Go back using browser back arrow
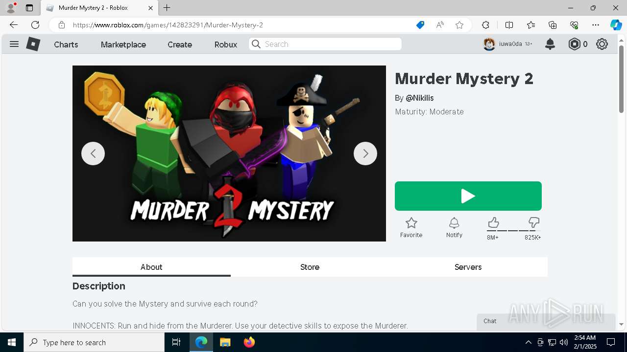This screenshot has height=352, width=627. click(x=14, y=25)
